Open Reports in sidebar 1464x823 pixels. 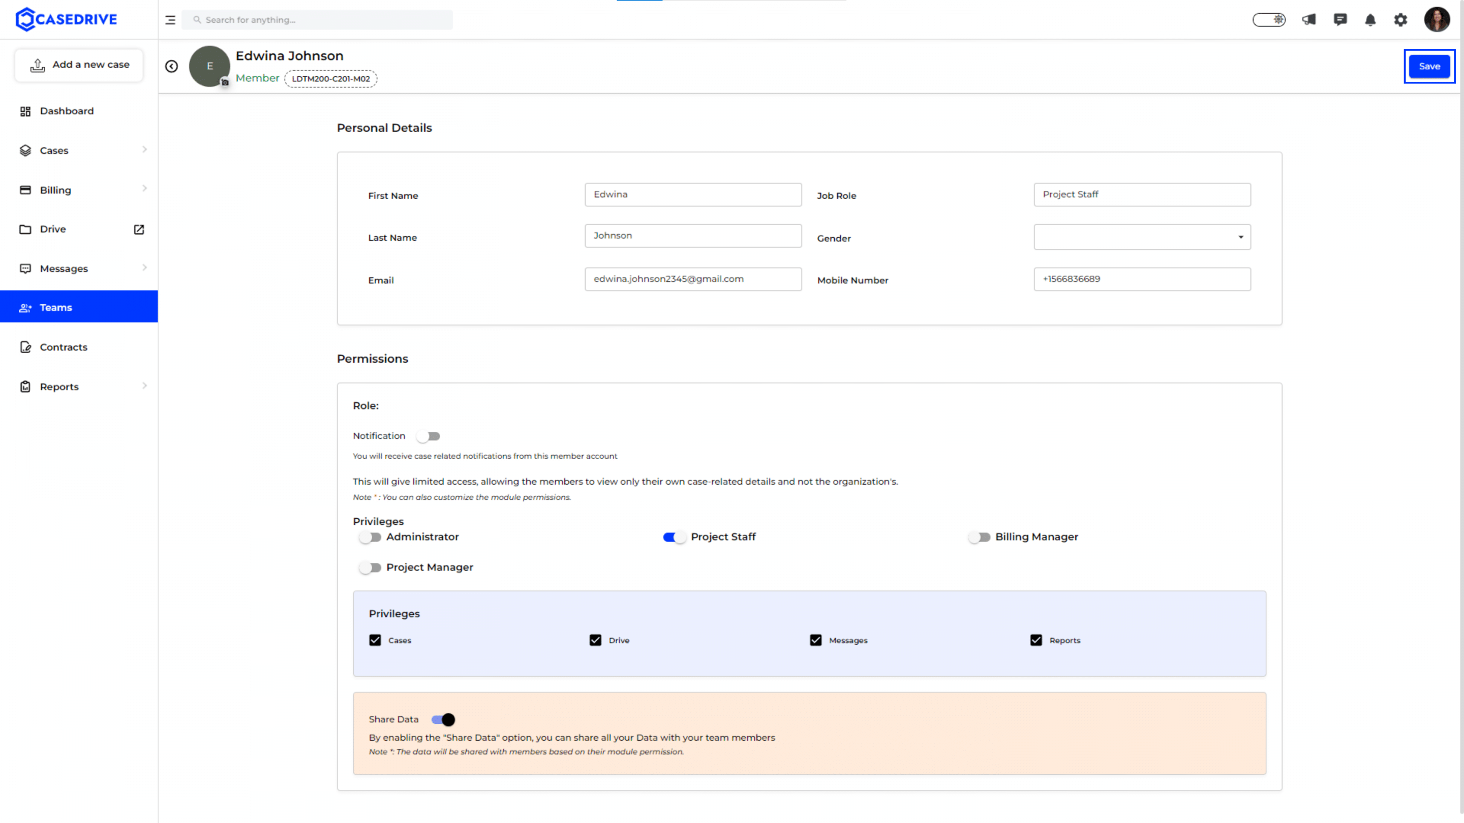(79, 387)
